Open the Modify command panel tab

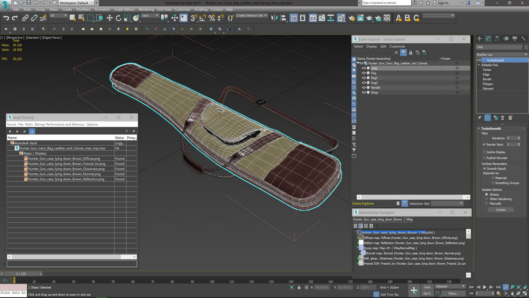click(x=488, y=39)
